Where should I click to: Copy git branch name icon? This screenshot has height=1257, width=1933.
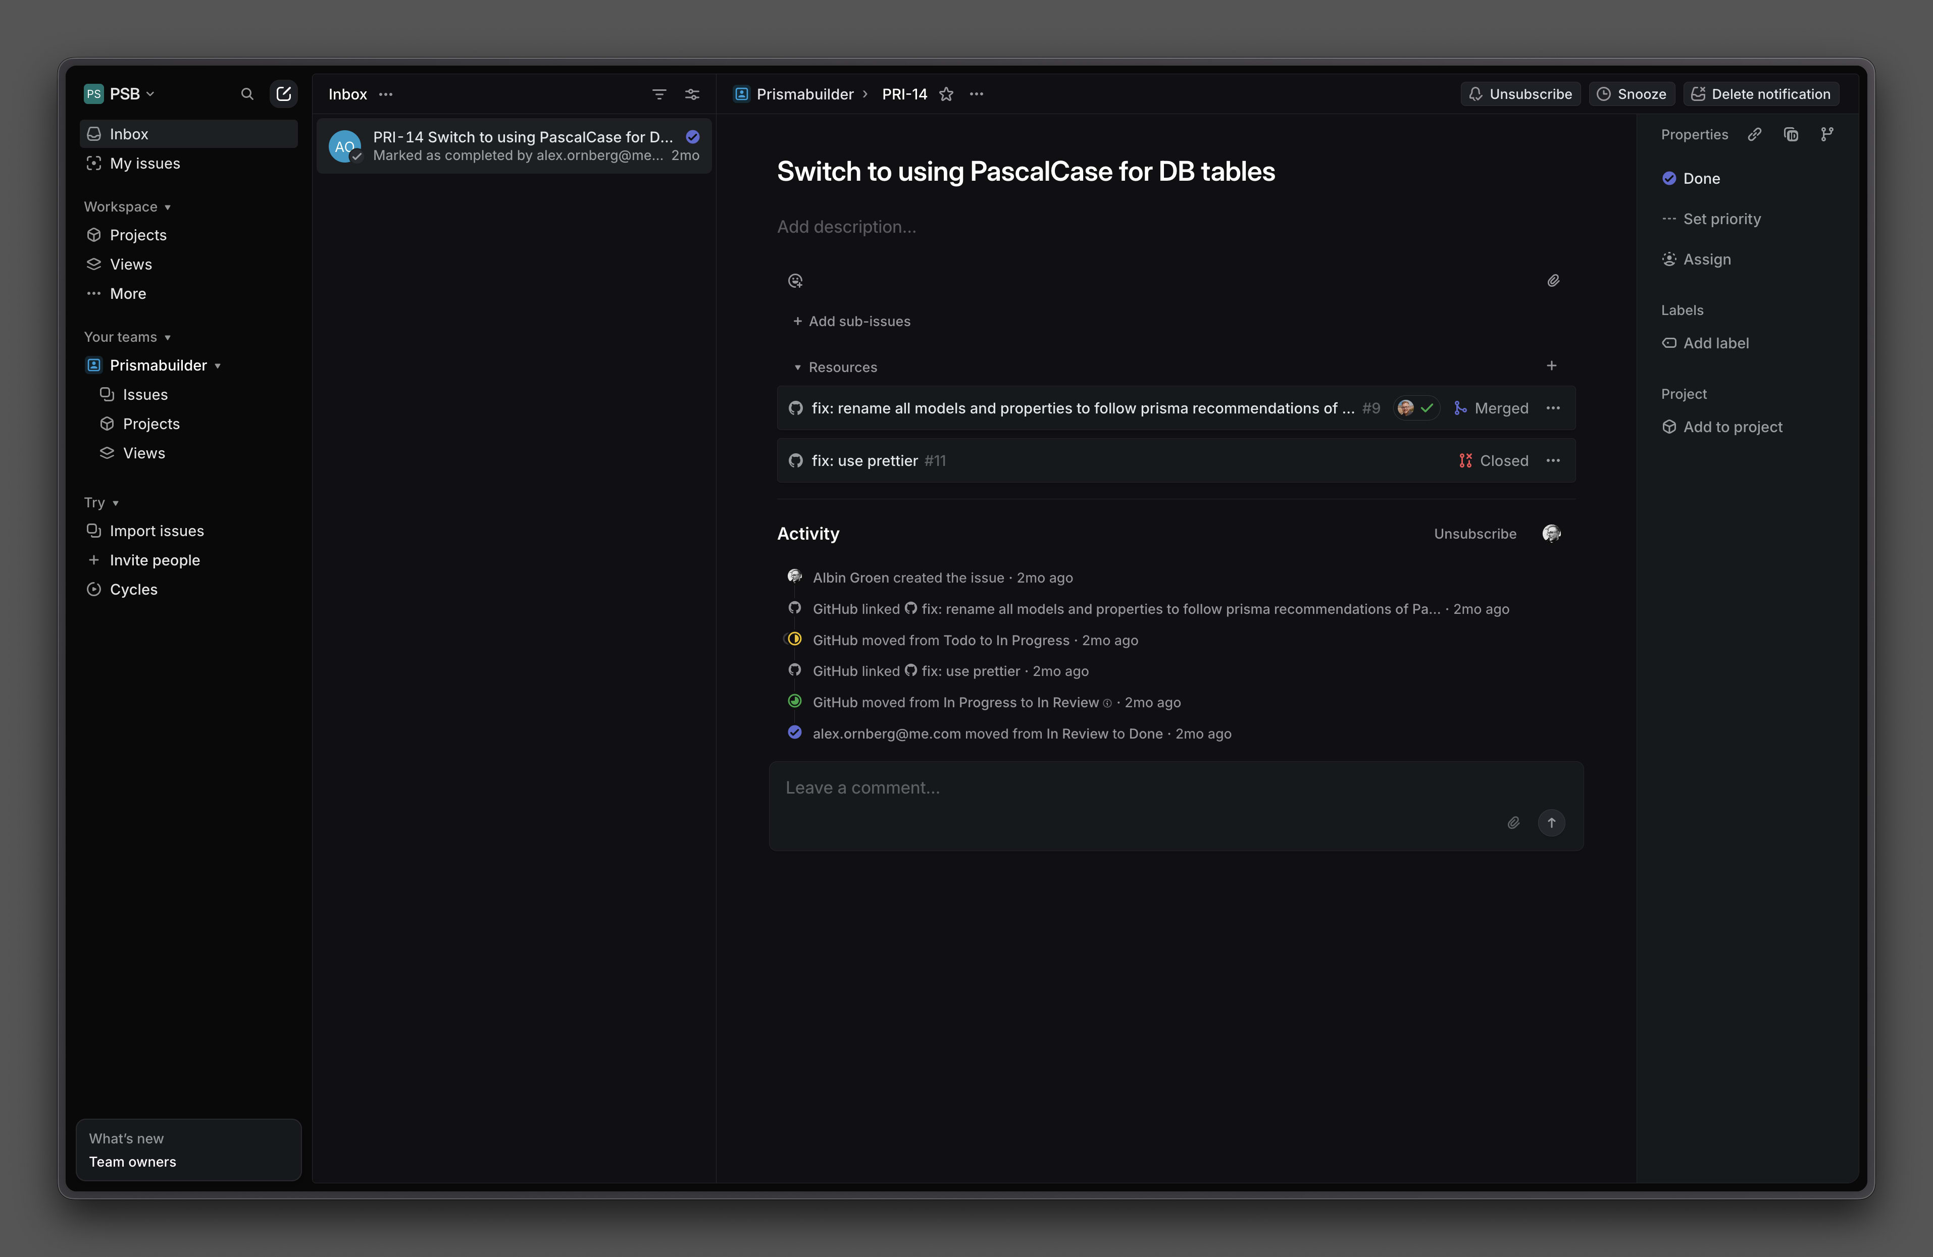pos(1826,135)
